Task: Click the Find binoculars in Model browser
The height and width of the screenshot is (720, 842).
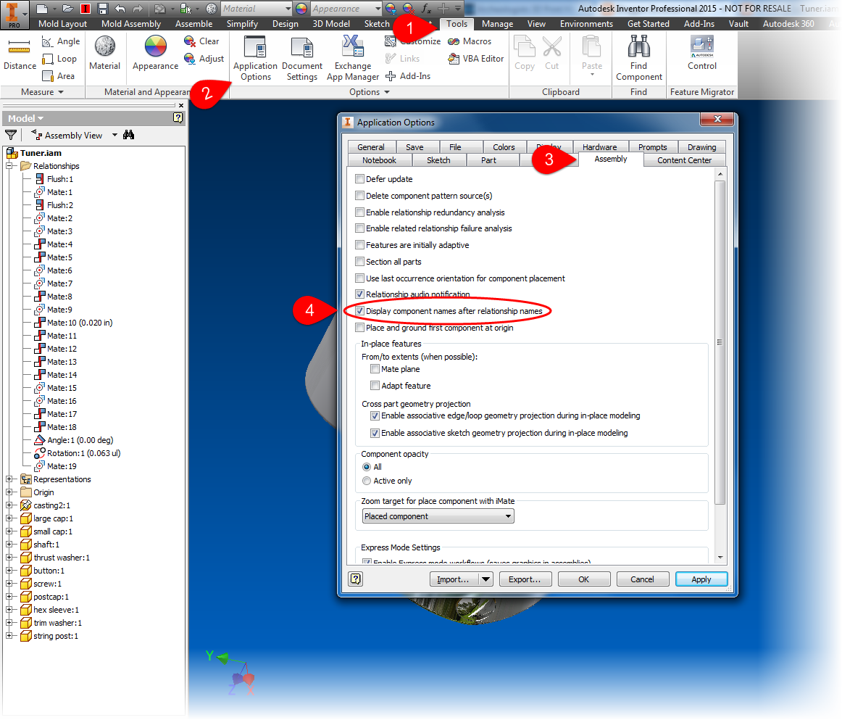Action: (128, 135)
